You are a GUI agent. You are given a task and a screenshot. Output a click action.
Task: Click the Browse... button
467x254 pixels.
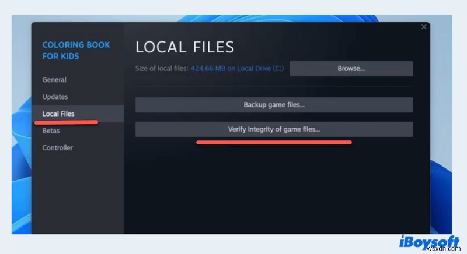(351, 69)
